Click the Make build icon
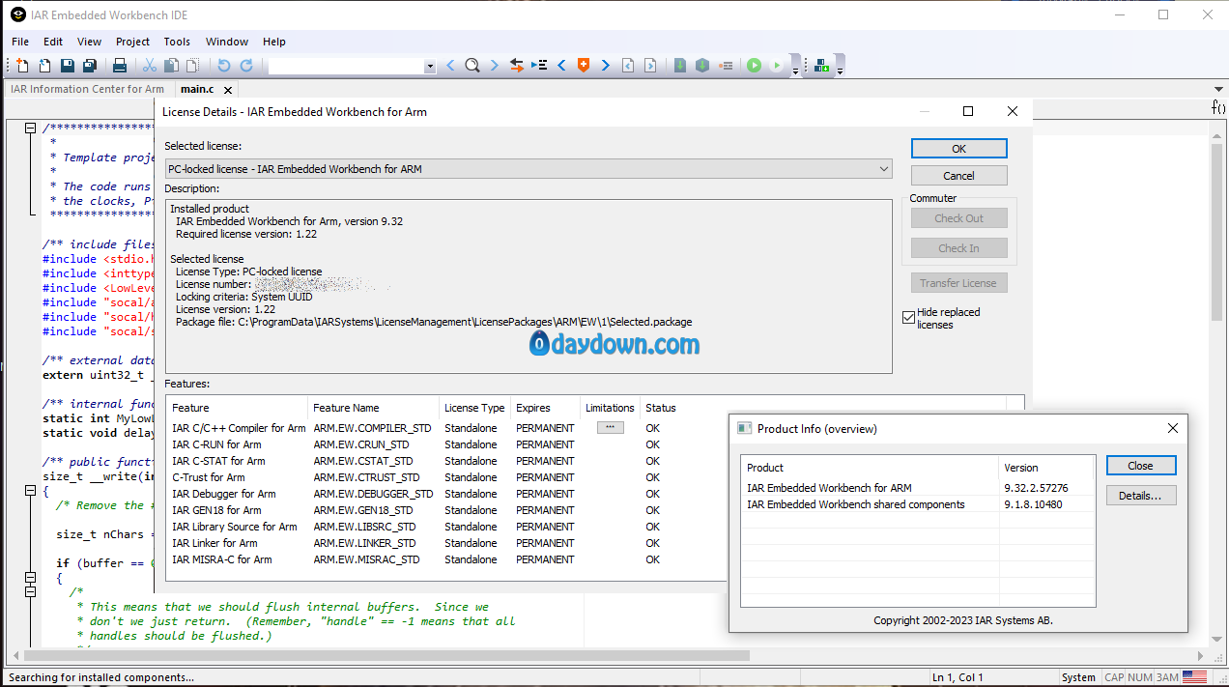1229x687 pixels. [x=702, y=66]
